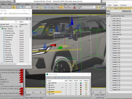Click Highlight Selected Objects' Layers icon
132x99 pixels.
click(x=62, y=78)
